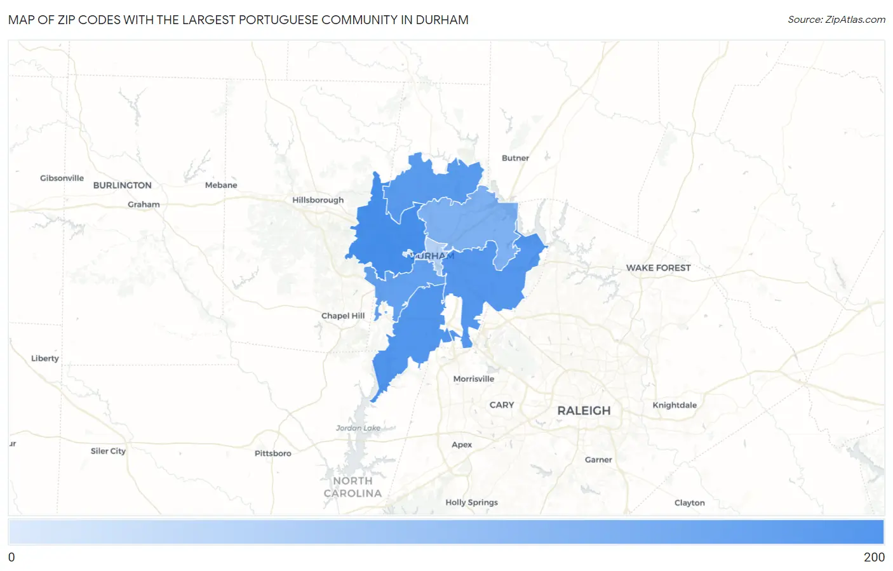Click the Apex town label
Image resolution: width=893 pixels, height=571 pixels.
462,445
